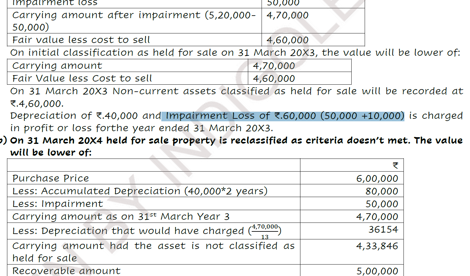Click the Depreciation of ₹.40,000 text
The image size is (470, 276).
(x=74, y=116)
